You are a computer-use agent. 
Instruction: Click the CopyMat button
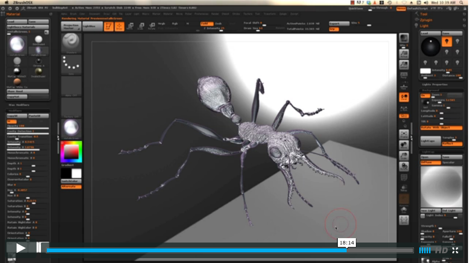17,97
